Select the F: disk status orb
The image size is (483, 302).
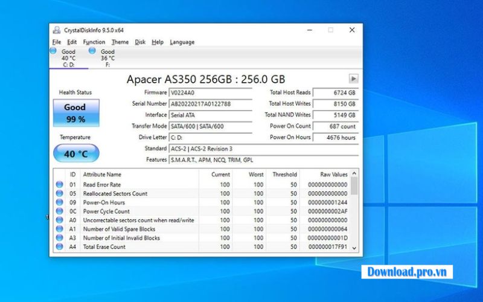click(92, 51)
